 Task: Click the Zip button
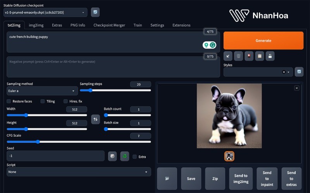click(215, 179)
